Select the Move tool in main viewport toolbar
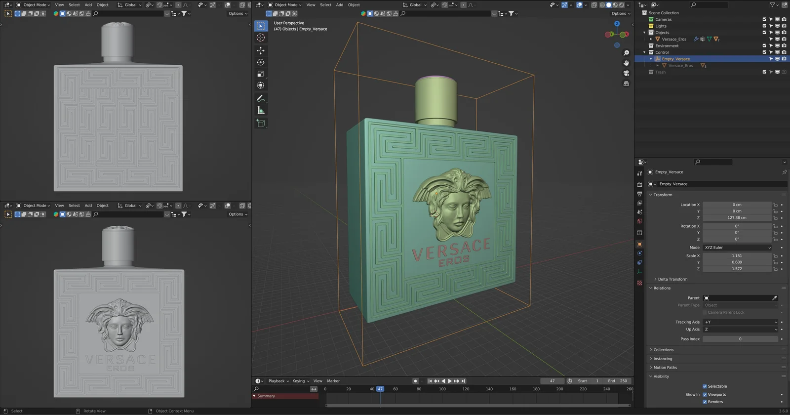This screenshot has height=415, width=790. [x=261, y=50]
